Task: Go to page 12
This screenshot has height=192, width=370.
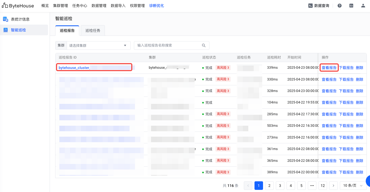Action: [323, 185]
